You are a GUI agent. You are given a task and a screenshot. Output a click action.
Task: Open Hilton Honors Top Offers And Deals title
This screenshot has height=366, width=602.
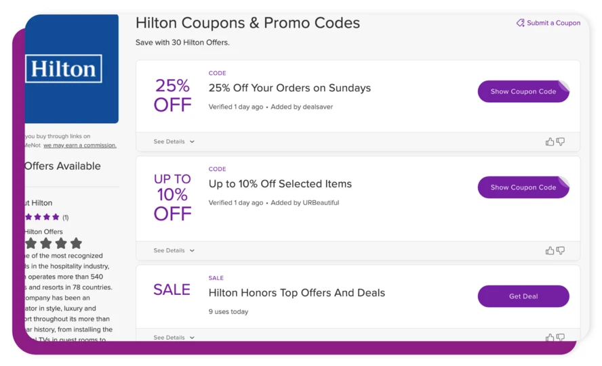(296, 293)
